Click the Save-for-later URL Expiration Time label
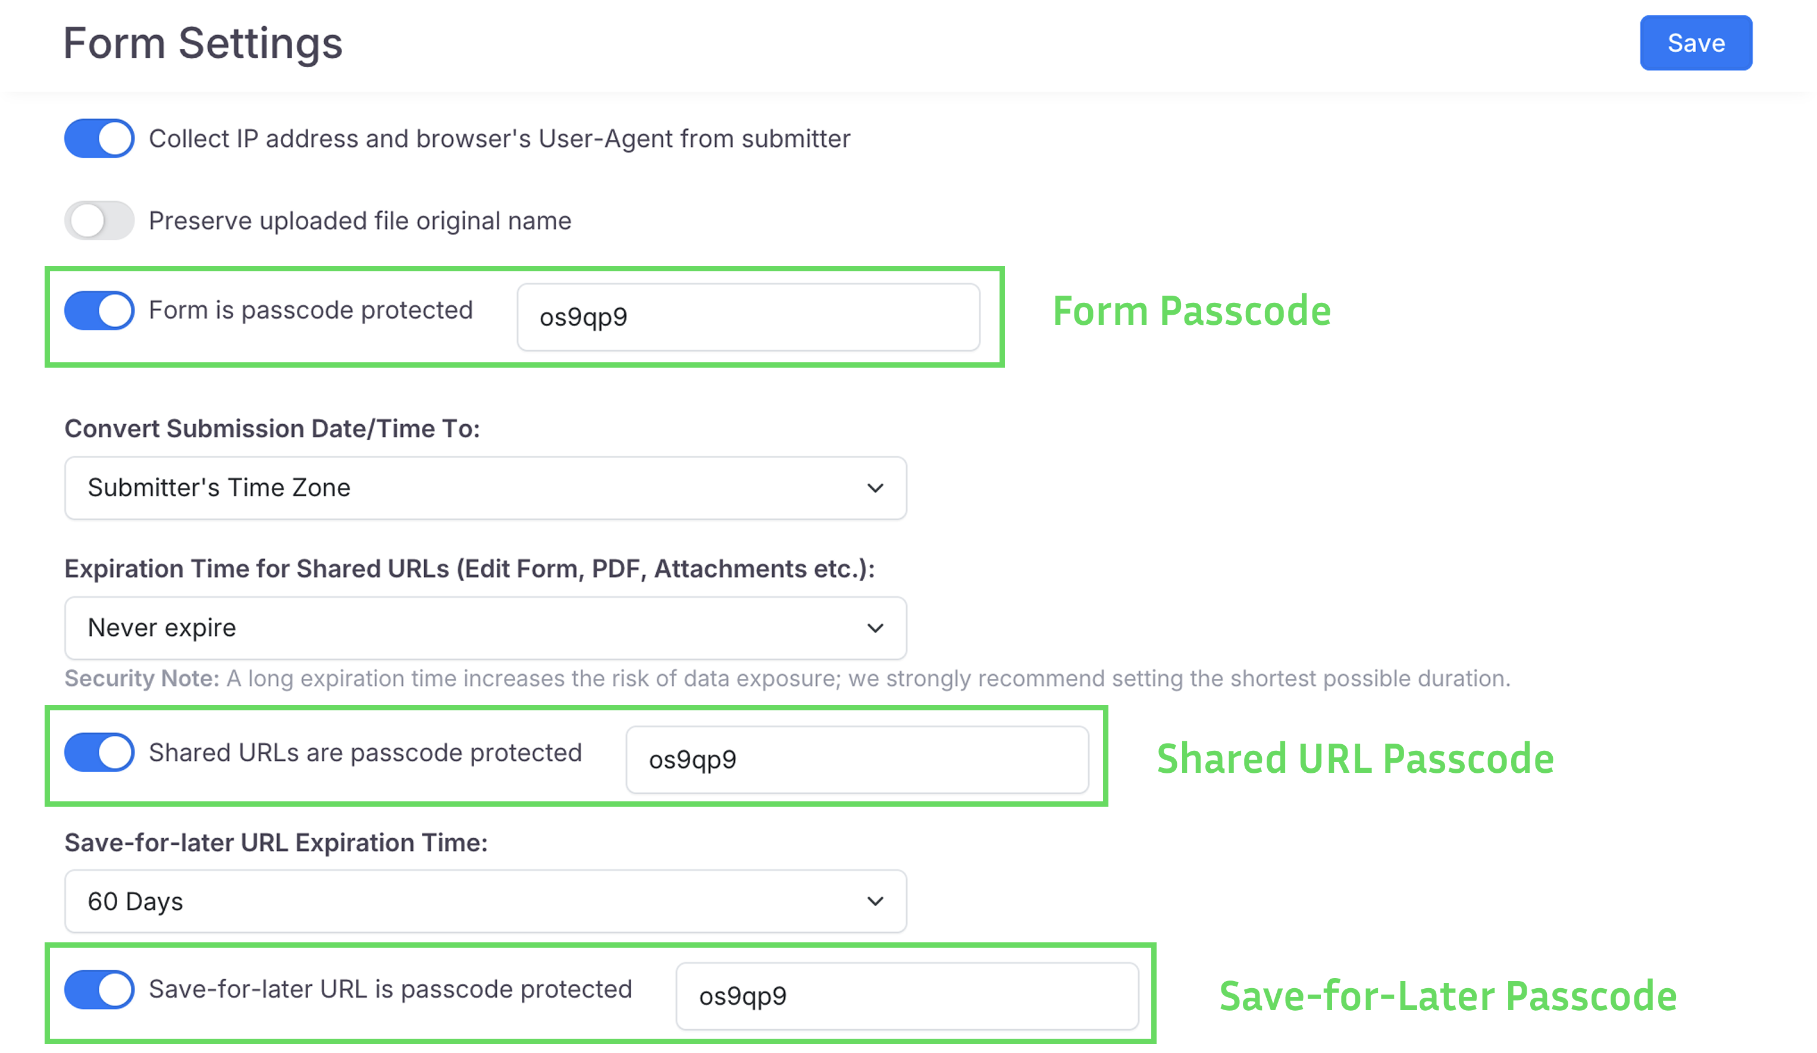This screenshot has width=1817, height=1053. pos(276,842)
